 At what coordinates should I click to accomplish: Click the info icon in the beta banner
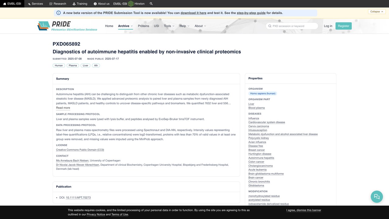(x=59, y=13)
